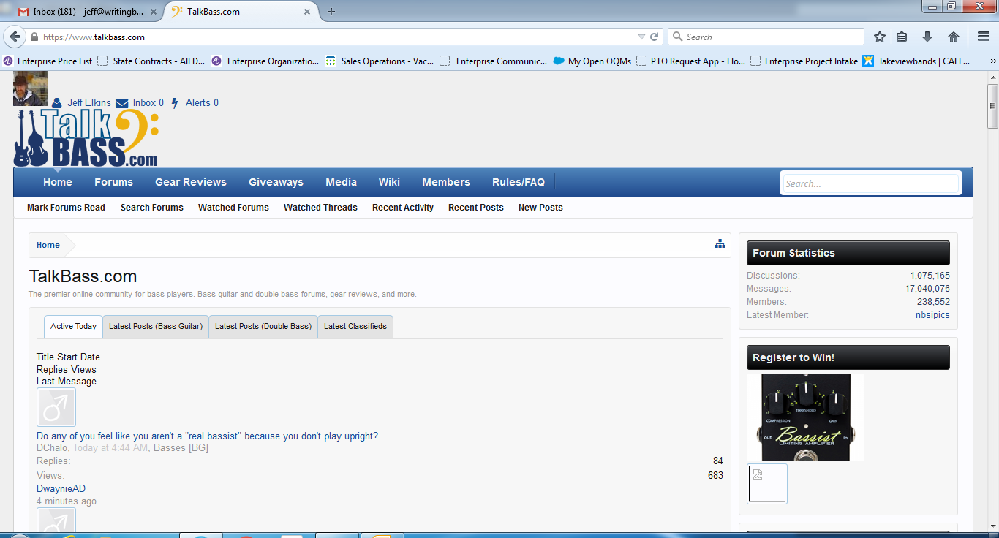
Task: Reload the page with the refresh icon
Action: 655,37
